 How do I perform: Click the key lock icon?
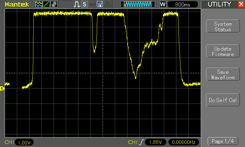(x=92, y=4)
